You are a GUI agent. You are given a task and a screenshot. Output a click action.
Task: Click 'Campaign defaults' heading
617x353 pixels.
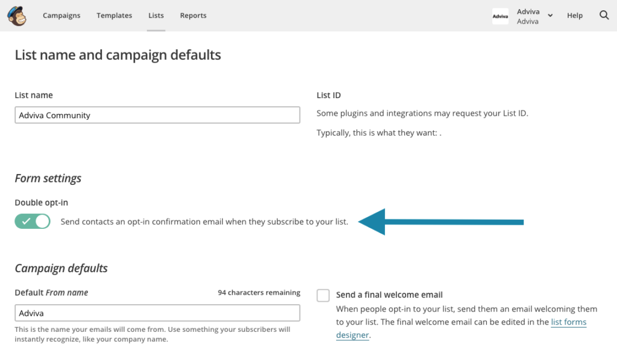click(x=61, y=269)
